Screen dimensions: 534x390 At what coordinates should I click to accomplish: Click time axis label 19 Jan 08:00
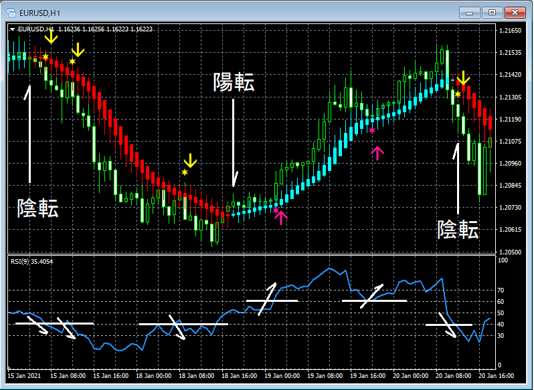pyautogui.click(x=325, y=376)
